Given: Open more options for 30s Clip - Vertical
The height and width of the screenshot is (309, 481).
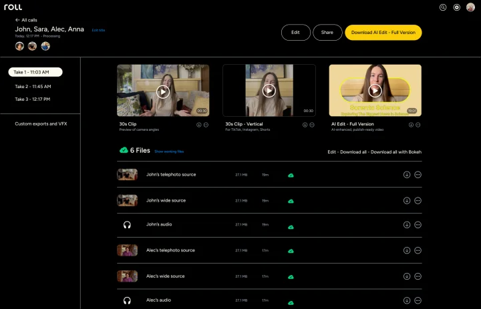Looking at the screenshot, I should point(312,125).
